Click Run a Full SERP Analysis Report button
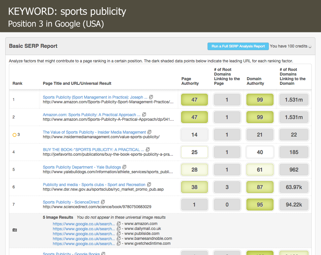Viewport: 321px width, 255px height. coord(238,46)
